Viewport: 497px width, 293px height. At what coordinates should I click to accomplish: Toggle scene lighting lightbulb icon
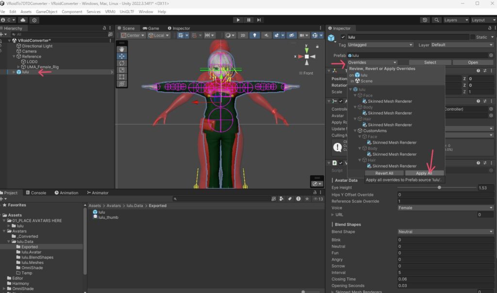tap(254, 35)
